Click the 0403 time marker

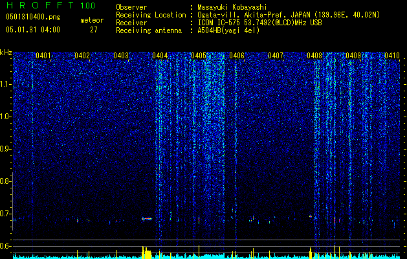coord(121,56)
